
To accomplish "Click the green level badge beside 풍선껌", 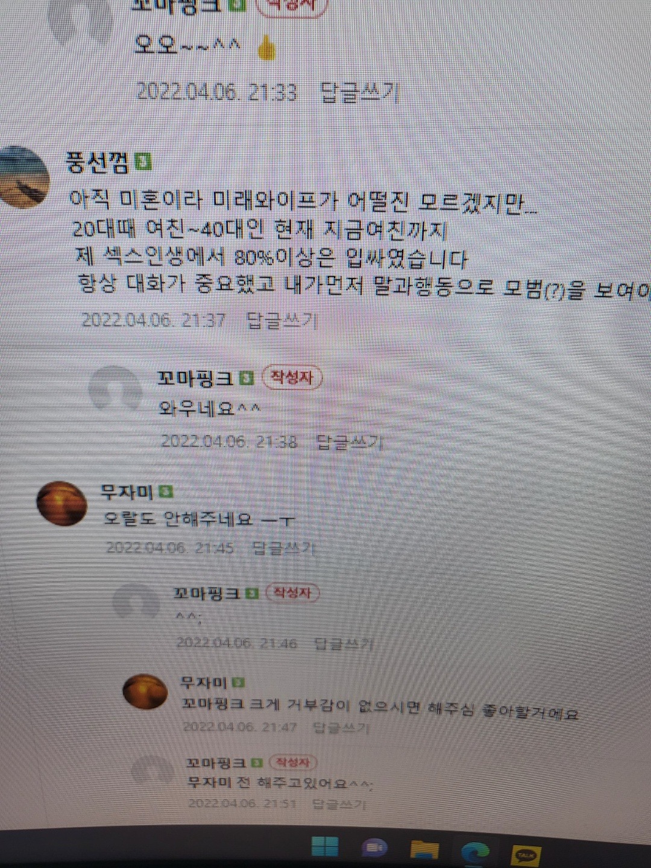I will 143,162.
